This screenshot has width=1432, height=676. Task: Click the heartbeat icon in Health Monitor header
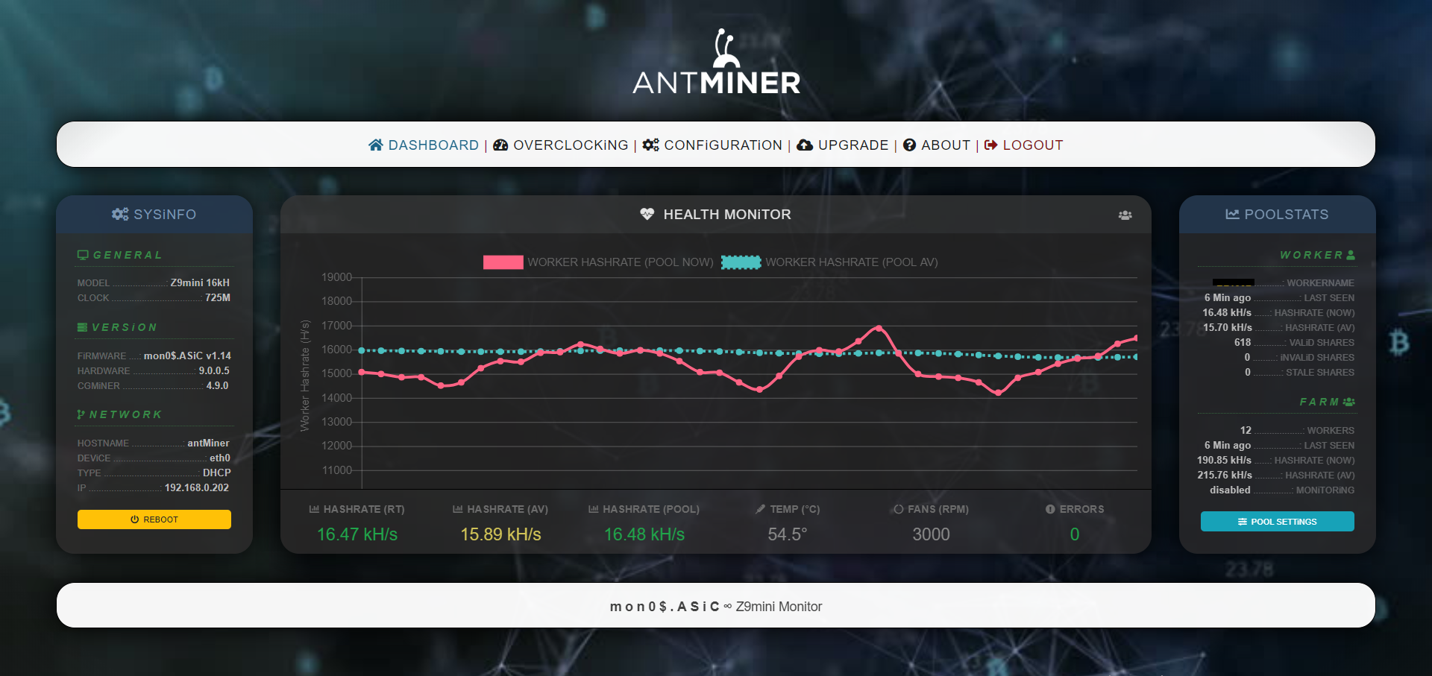(x=647, y=214)
